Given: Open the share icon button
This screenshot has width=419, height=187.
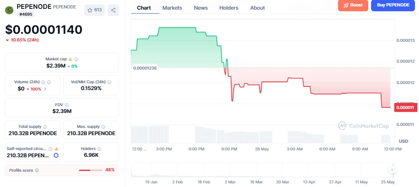Looking at the screenshot, I should point(113,10).
